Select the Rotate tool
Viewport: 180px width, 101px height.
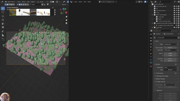click(3, 20)
